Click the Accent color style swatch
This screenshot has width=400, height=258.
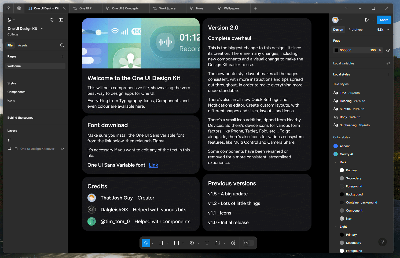[x=336, y=146]
